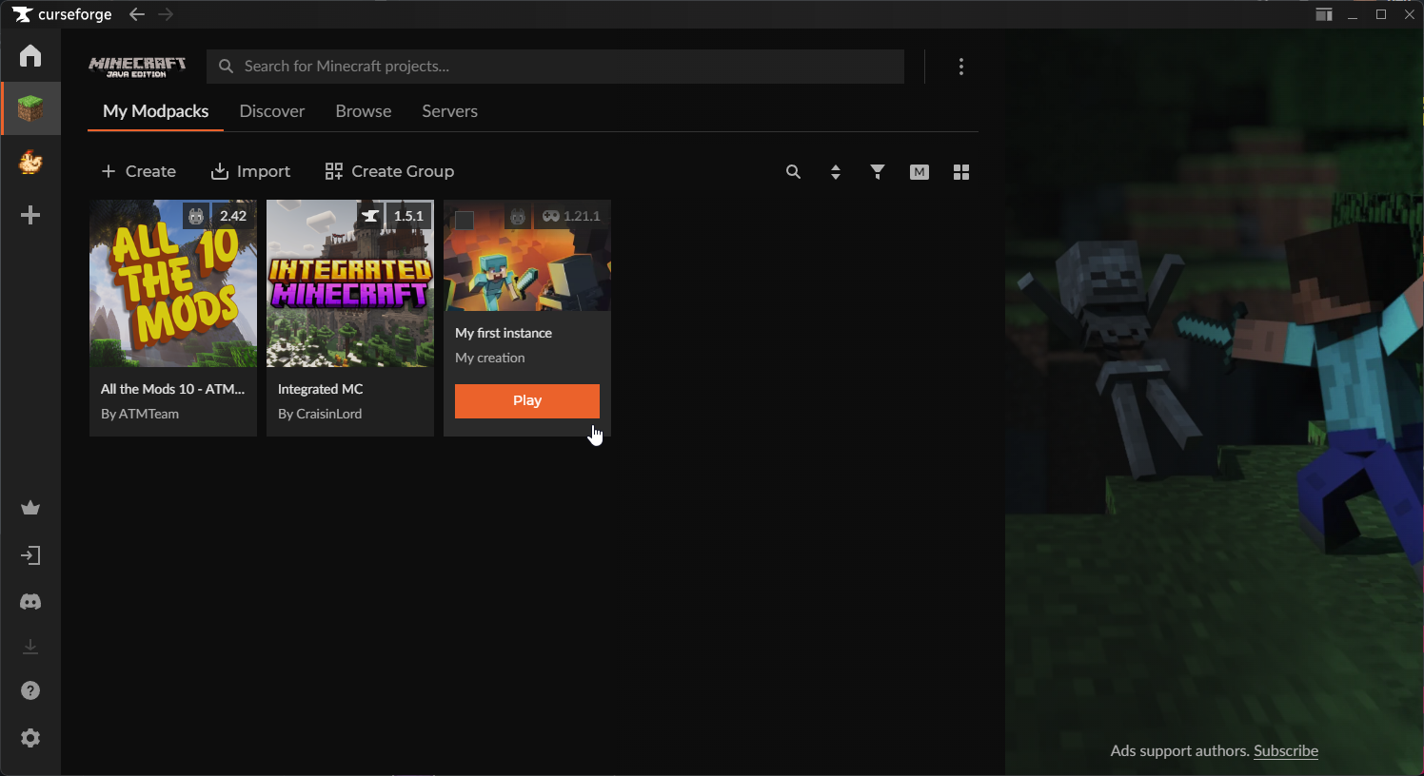
Task: Click the 'All the Mods 10 - ATM...' title
Action: [173, 389]
